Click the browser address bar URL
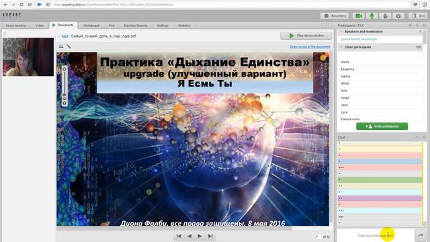 tap(113, 5)
